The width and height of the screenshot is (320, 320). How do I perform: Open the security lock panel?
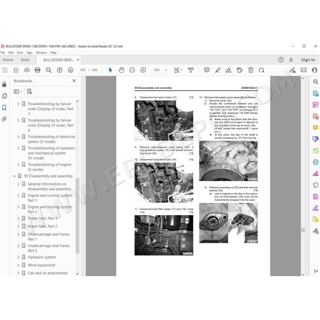[4, 84]
